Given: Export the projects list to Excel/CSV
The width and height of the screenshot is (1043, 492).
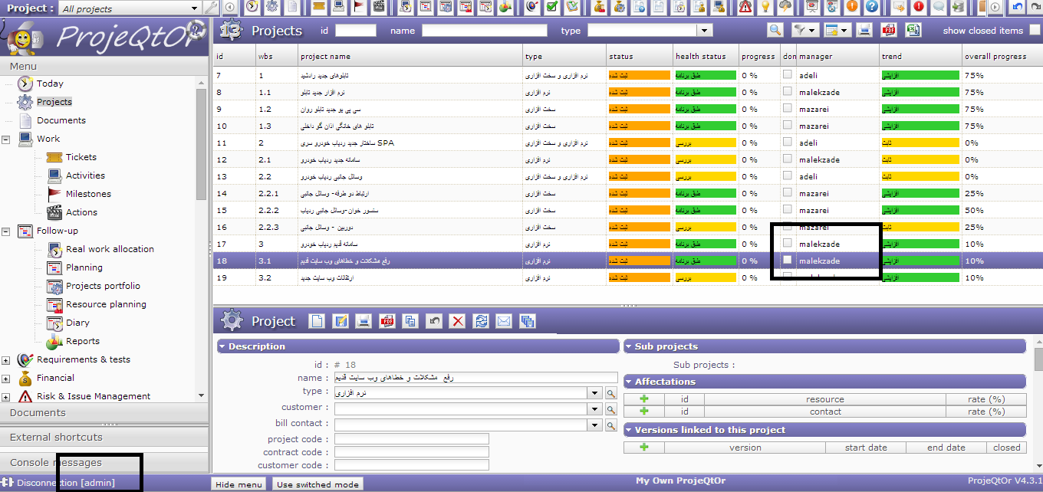Looking at the screenshot, I should pyautogui.click(x=913, y=30).
